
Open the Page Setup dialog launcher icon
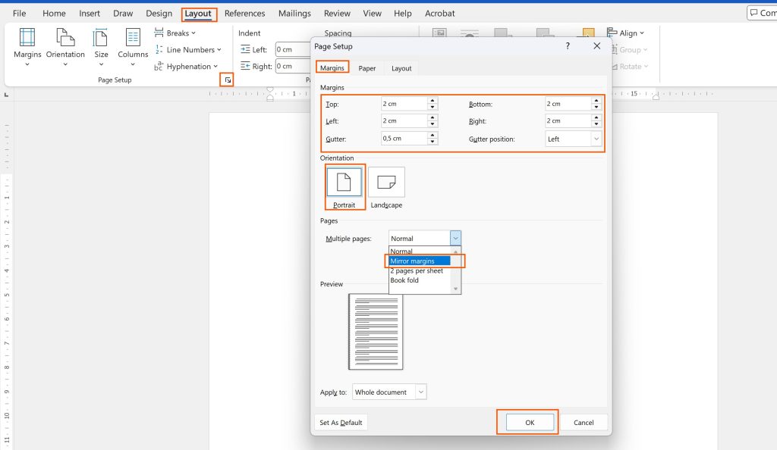(227, 79)
